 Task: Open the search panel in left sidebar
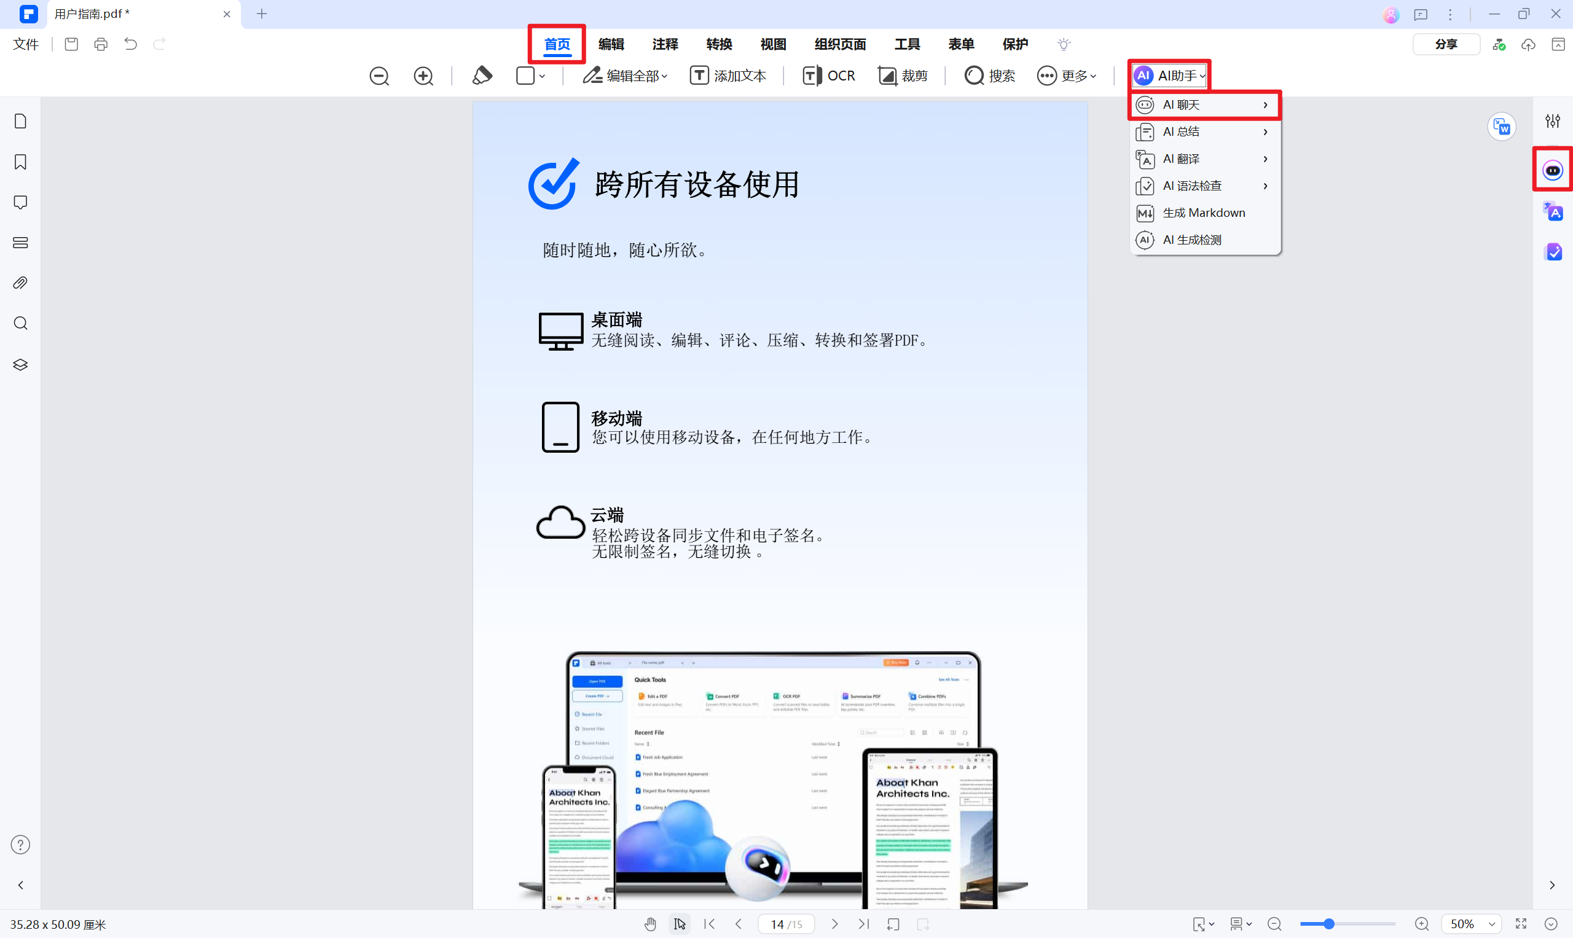(x=20, y=324)
